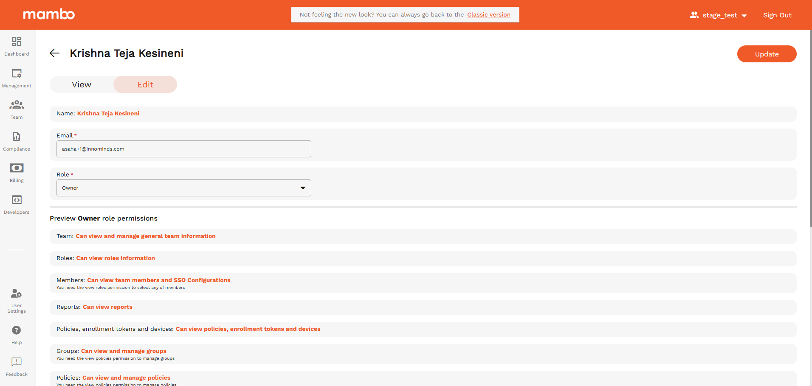812x386 pixels.
Task: Open the Team icon in sidebar
Action: point(17,105)
